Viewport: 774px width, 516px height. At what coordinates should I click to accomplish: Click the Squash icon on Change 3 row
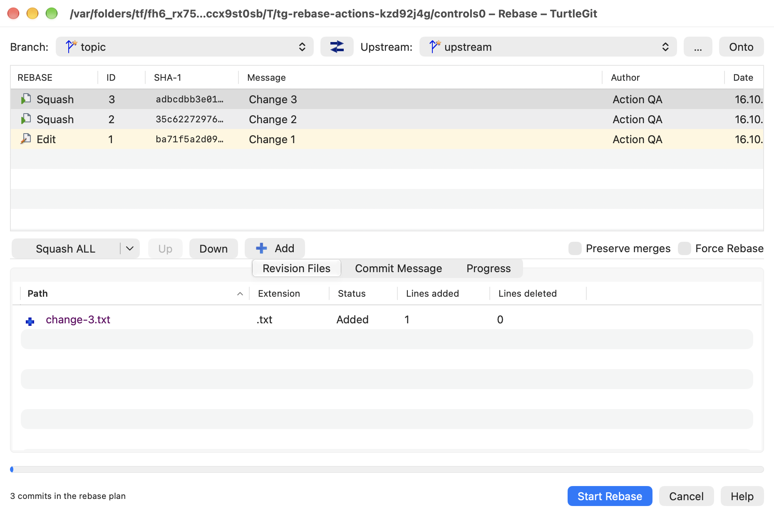coord(26,99)
